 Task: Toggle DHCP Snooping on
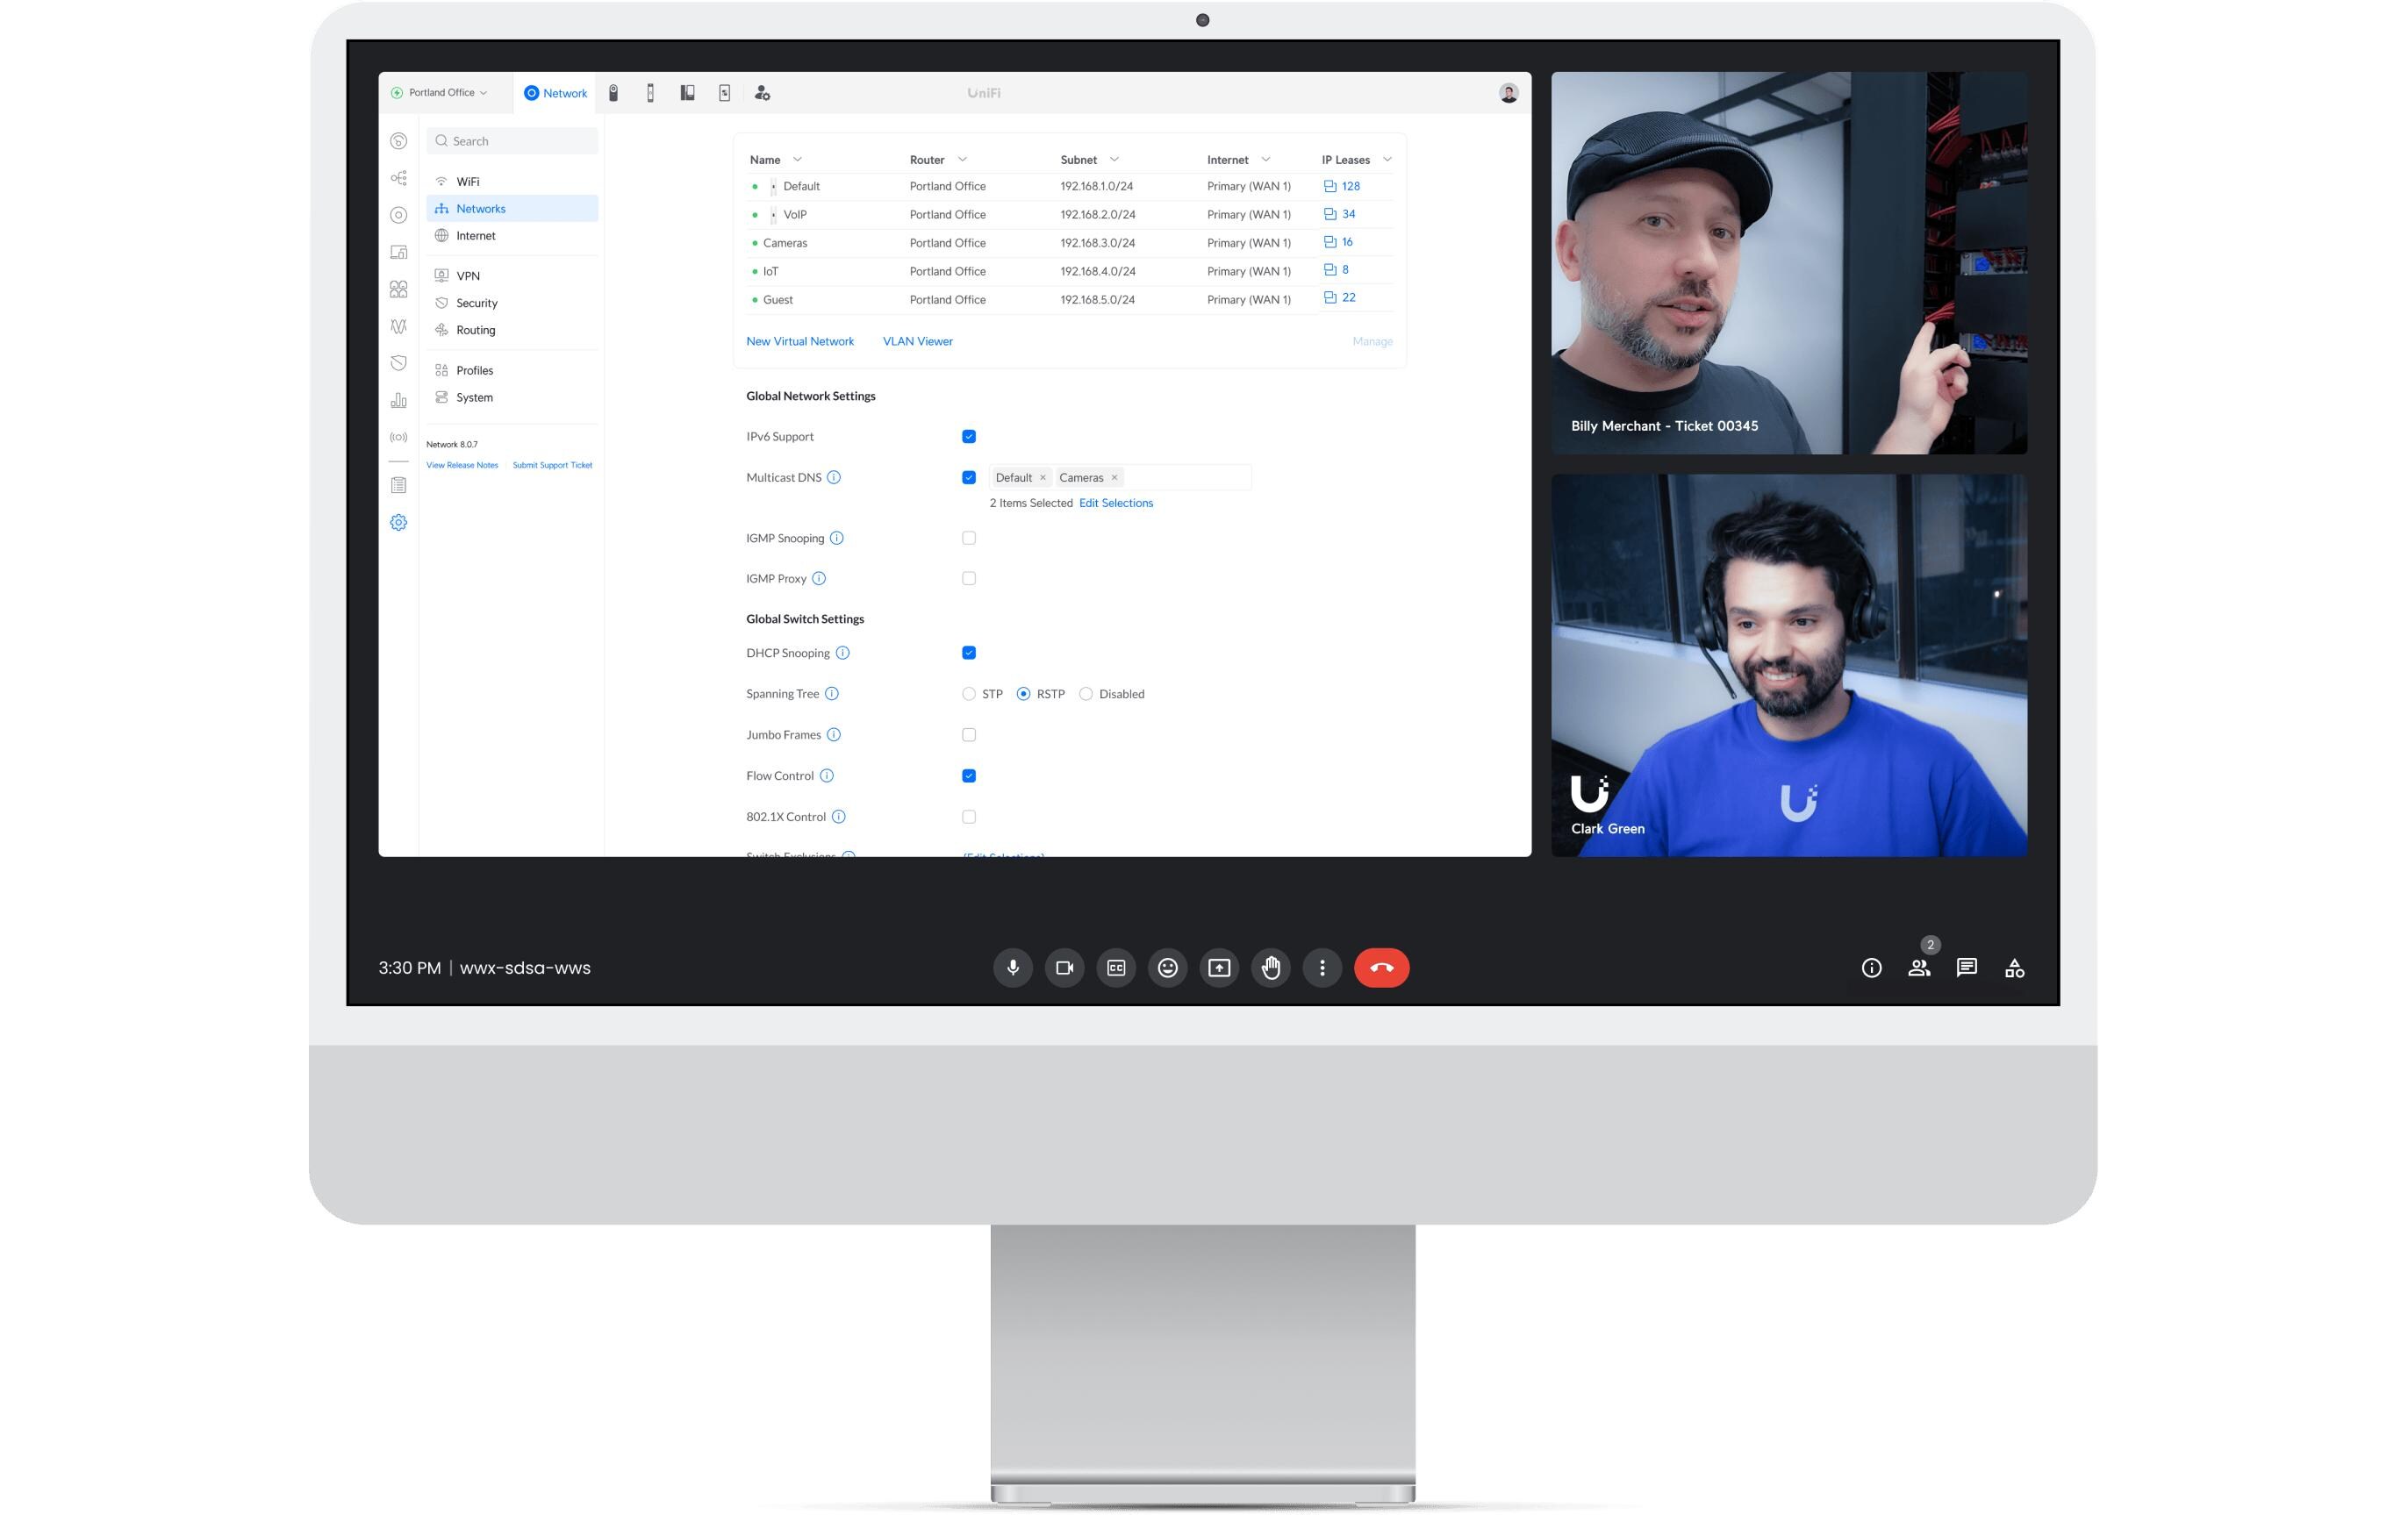[967, 653]
